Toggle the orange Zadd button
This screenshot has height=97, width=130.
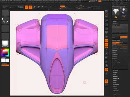[x=62, y=6]
